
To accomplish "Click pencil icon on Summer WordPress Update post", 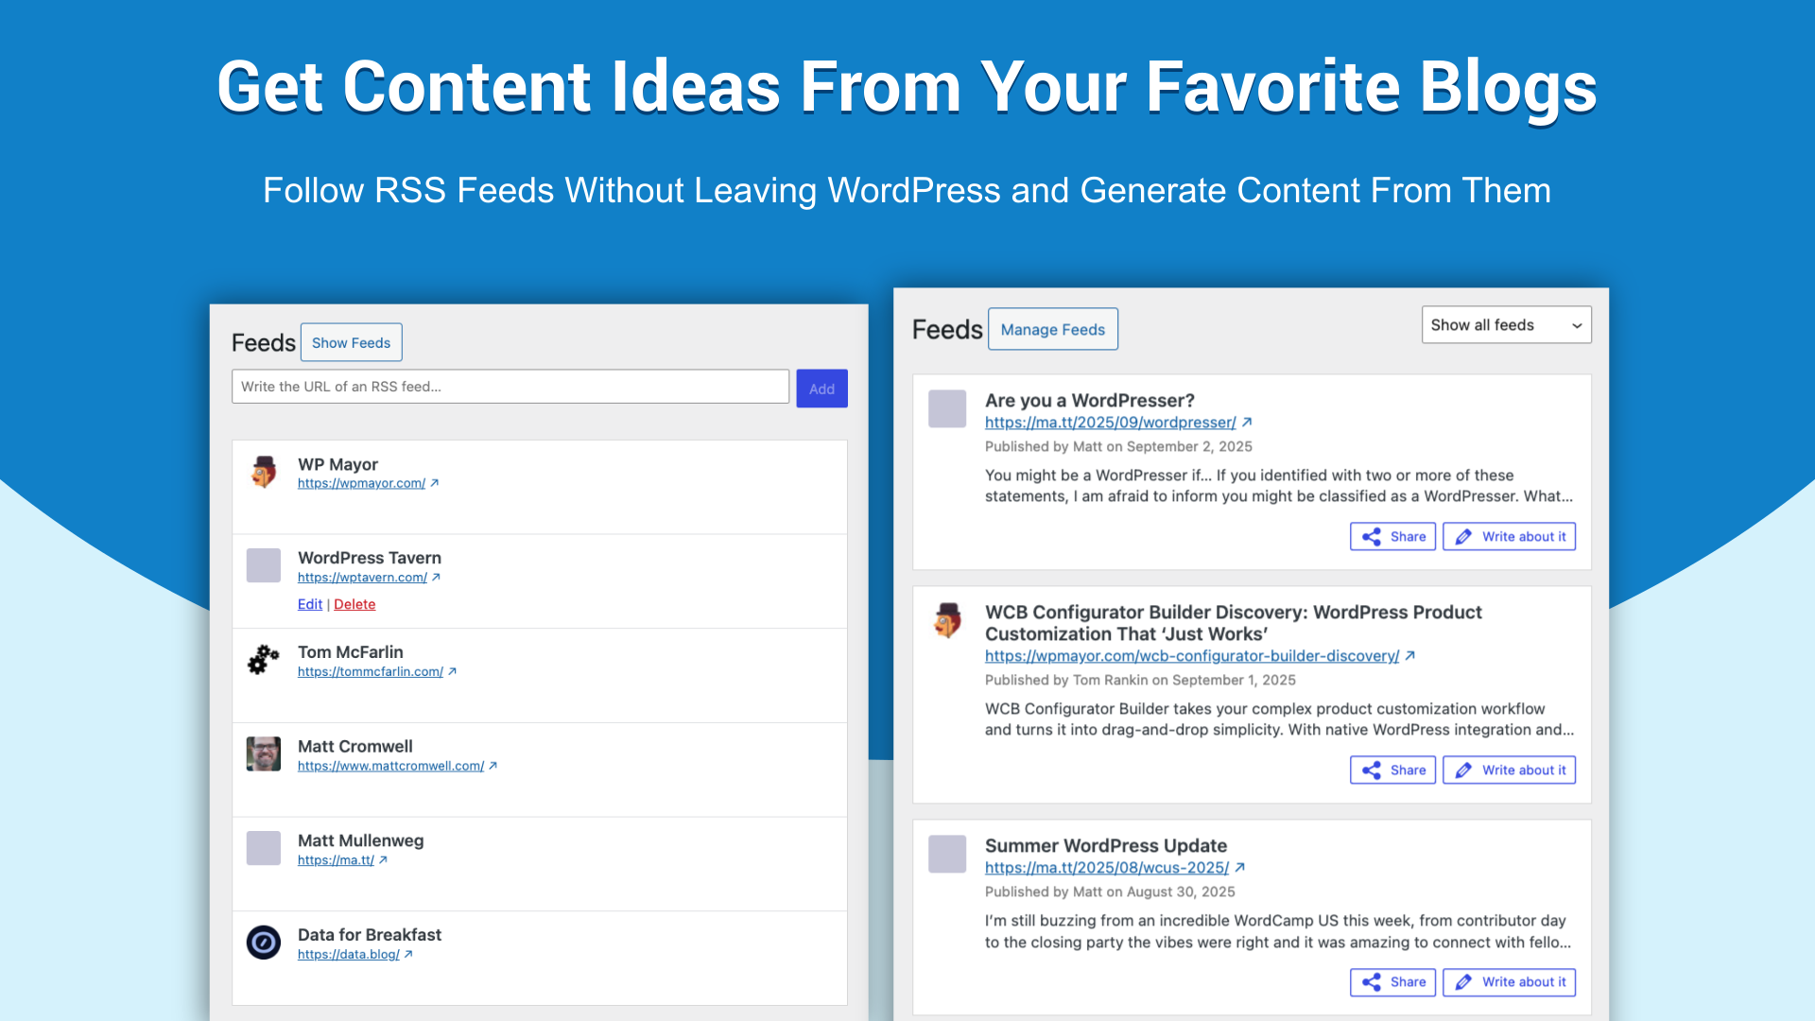I will click(x=1463, y=982).
